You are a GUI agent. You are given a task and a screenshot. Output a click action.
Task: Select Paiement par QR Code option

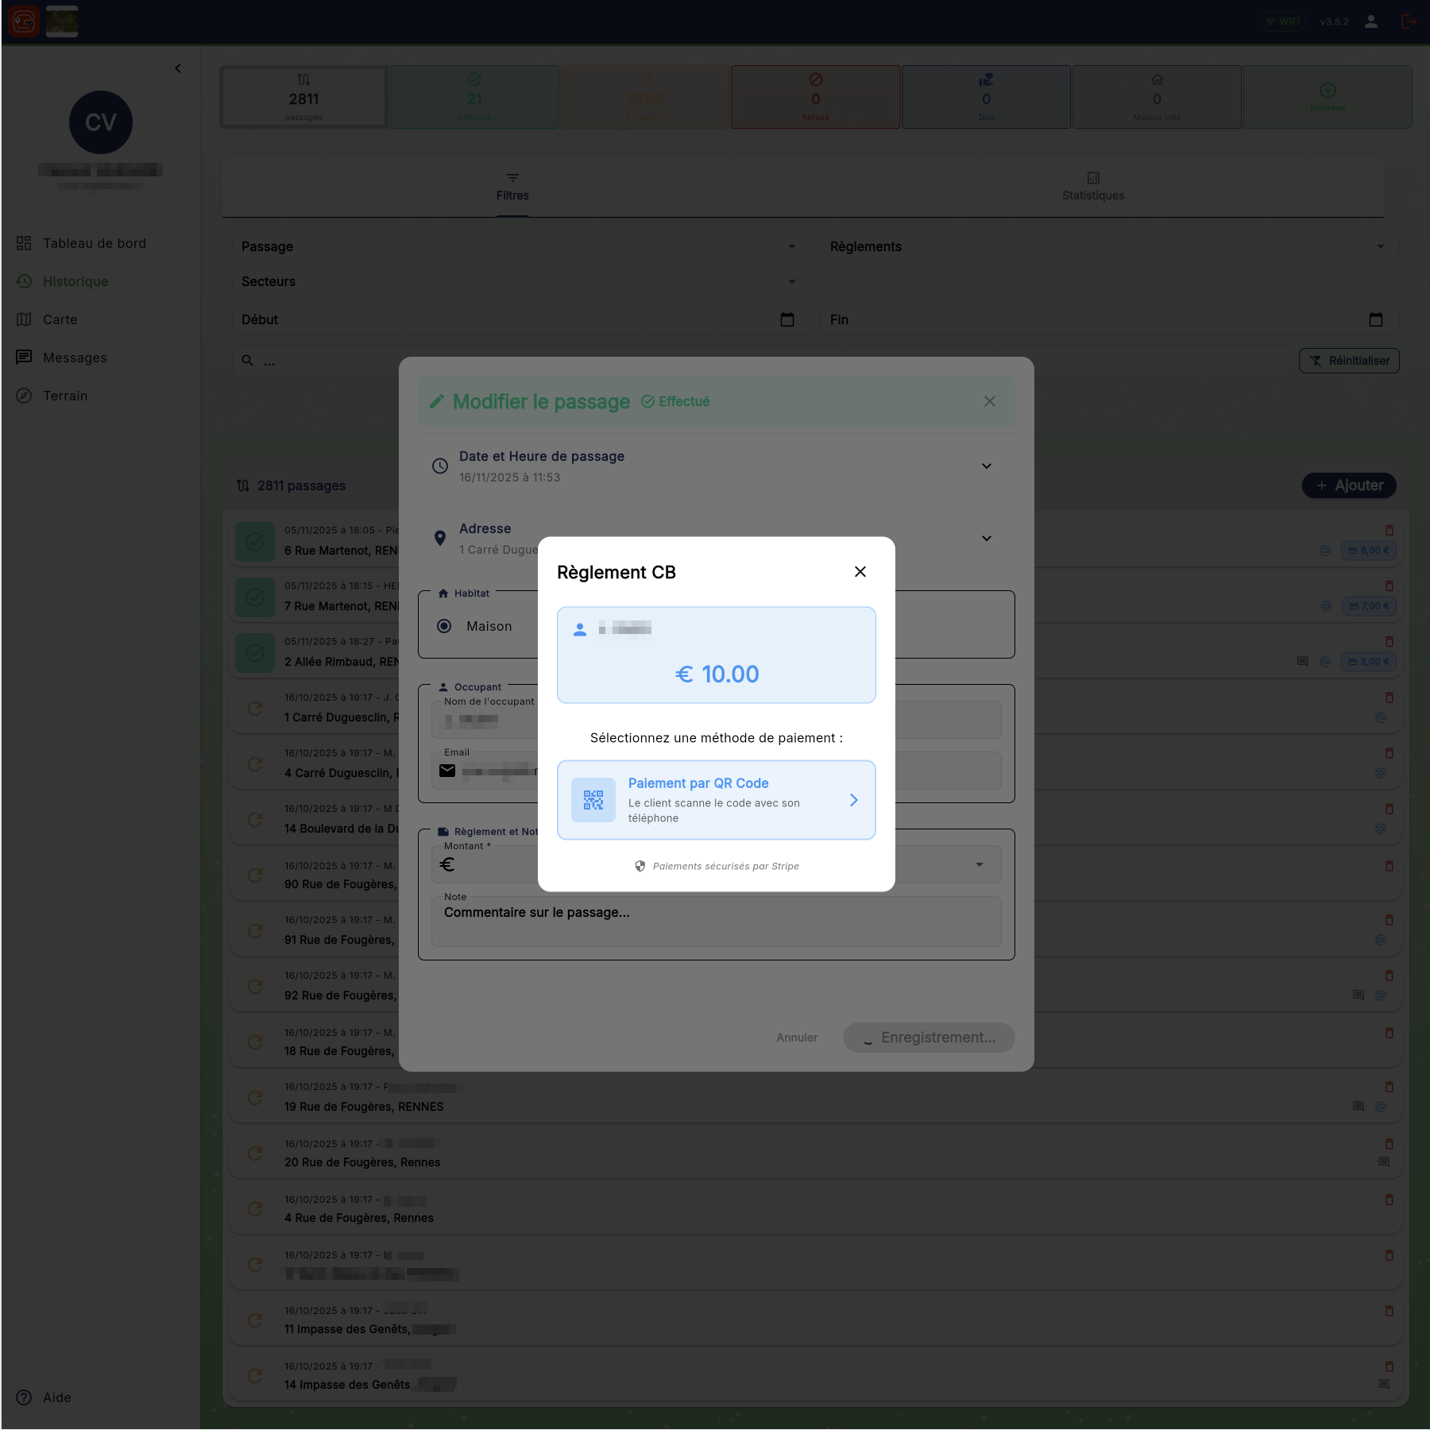[x=716, y=800]
